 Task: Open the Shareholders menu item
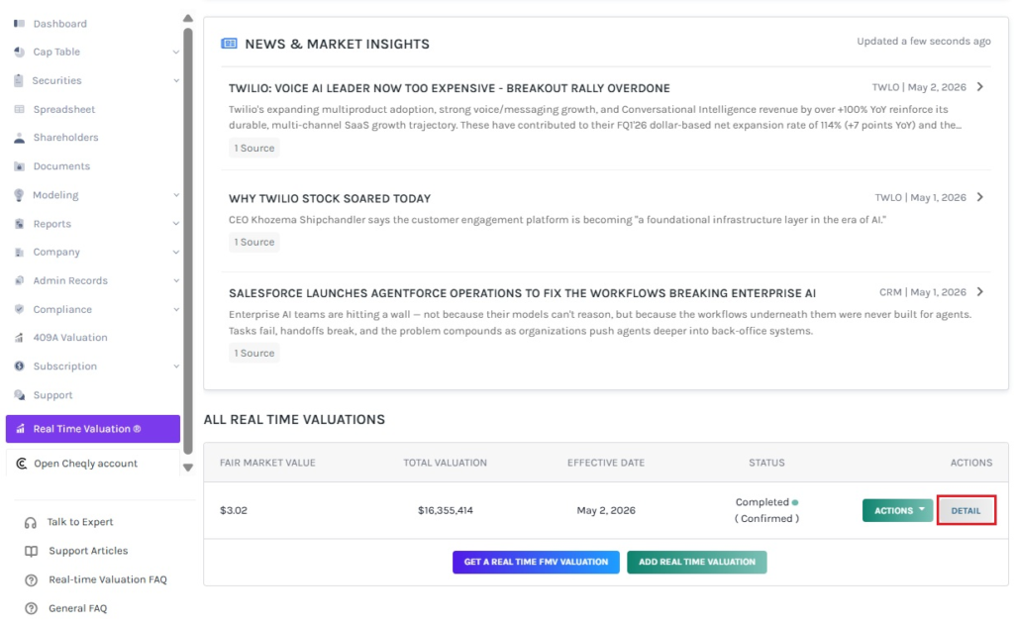66,137
